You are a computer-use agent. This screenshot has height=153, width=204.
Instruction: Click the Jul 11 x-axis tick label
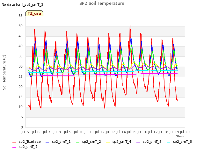click(x=89, y=132)
